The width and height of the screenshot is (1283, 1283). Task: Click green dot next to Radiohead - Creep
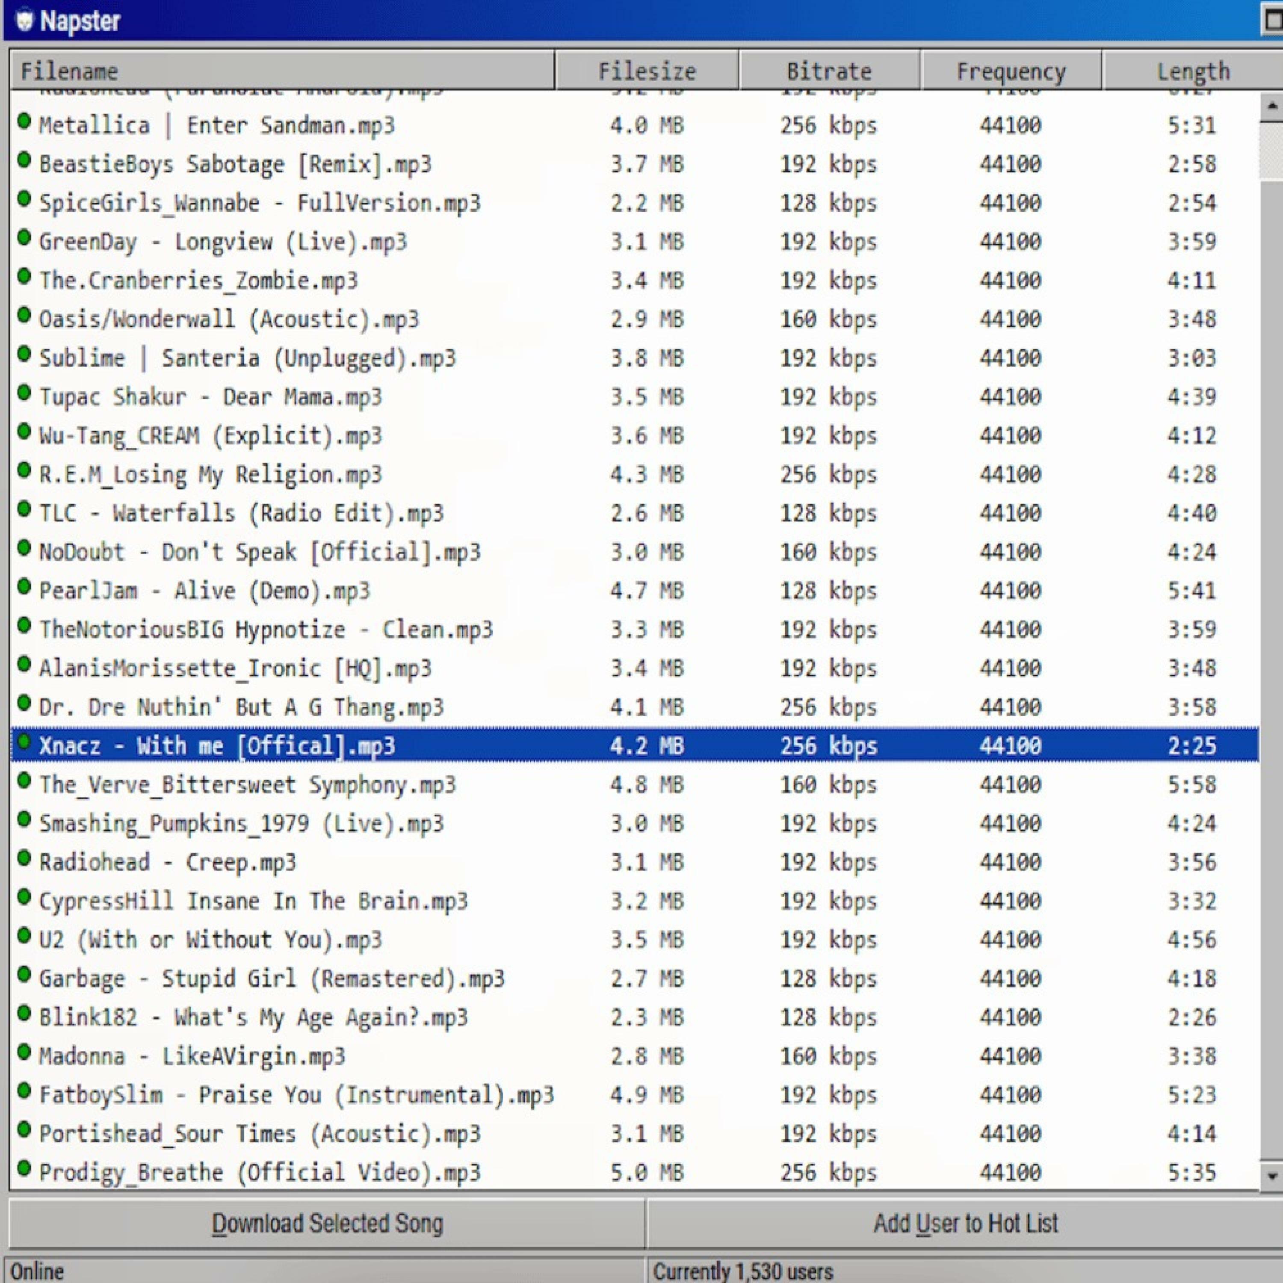[x=24, y=859]
